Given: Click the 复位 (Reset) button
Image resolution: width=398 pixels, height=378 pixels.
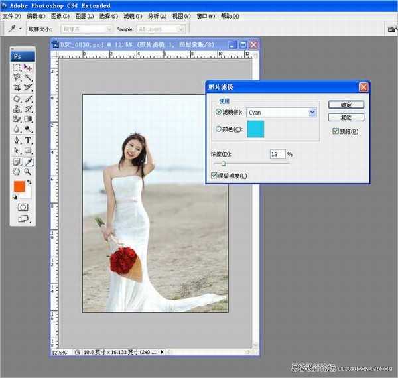Looking at the screenshot, I should coord(346,117).
